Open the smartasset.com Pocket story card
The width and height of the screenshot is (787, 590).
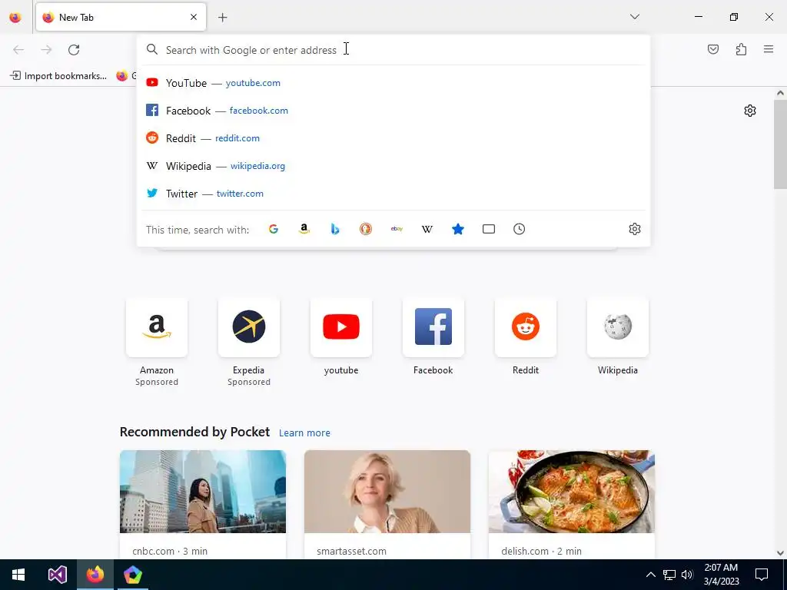(387, 504)
